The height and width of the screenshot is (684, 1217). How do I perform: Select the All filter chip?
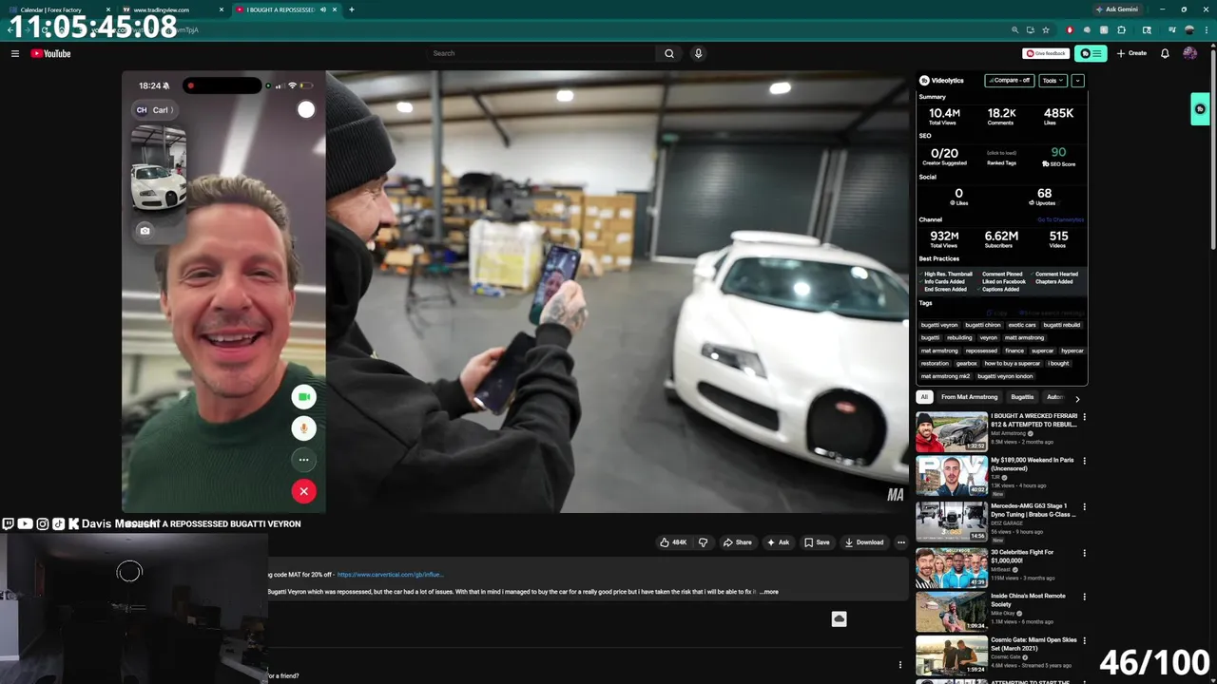click(x=924, y=397)
